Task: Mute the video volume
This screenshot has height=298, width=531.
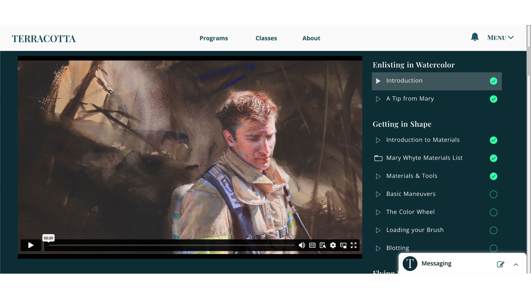Action: click(x=302, y=245)
